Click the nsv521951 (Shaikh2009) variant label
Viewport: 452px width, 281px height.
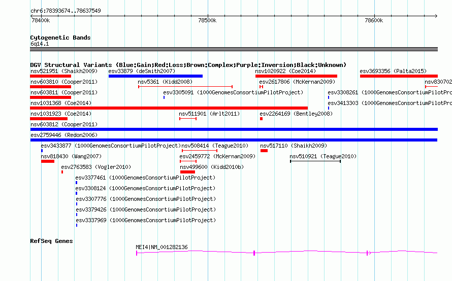click(64, 71)
